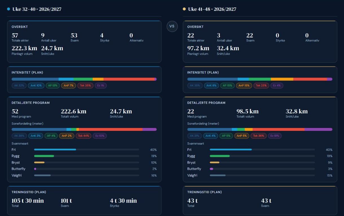Click the yellow dot beside Uke 41–48
Image resolution: width=344 pixels, height=216 pixels.
point(184,9)
